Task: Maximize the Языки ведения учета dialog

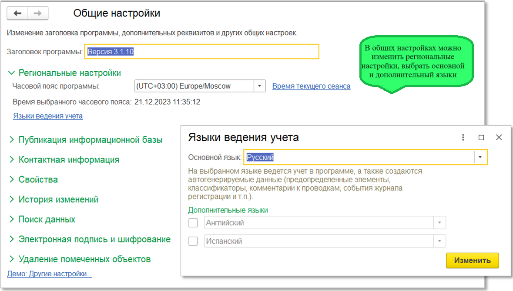Action: (481, 137)
